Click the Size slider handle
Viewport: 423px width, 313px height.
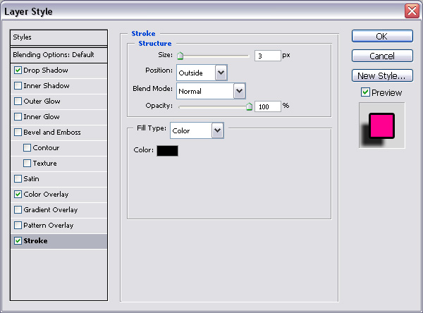(x=180, y=56)
